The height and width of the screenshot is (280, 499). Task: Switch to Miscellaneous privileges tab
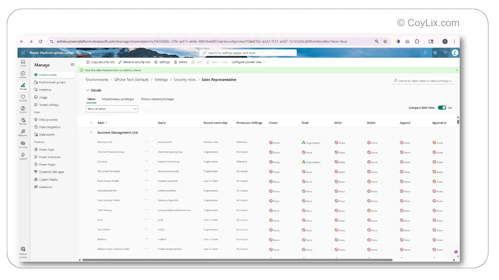[118, 99]
